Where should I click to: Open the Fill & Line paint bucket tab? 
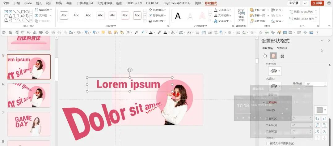(x=265, y=56)
